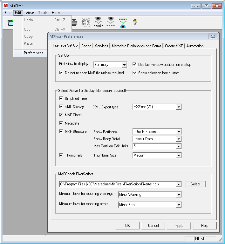Switch to the Create MXF tab
Screen dimensions: 225x244
coord(174,46)
